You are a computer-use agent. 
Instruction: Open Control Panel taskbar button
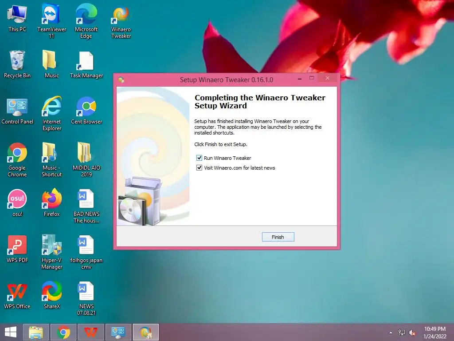(x=118, y=332)
